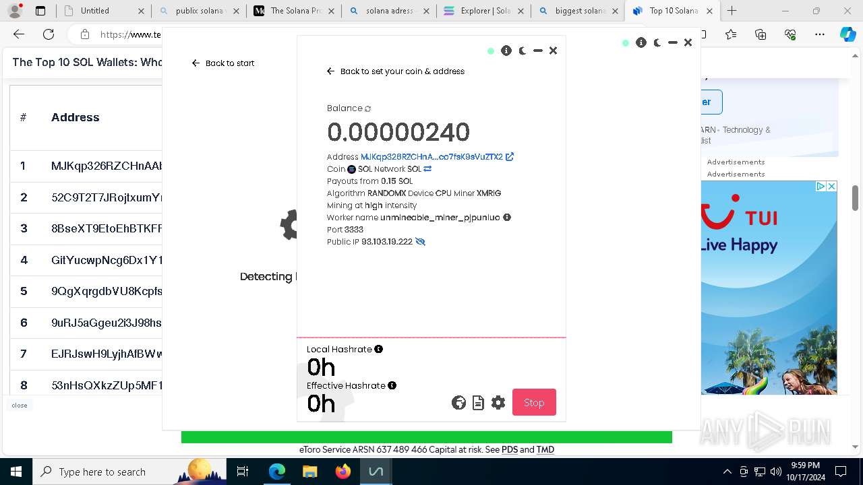The image size is (863, 485).
Task: Open AdChoices icon on TUI ad
Action: pyautogui.click(x=821, y=187)
